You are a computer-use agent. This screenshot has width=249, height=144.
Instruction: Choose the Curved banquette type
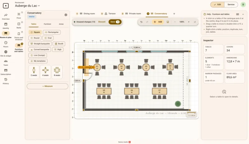tap(40, 50)
